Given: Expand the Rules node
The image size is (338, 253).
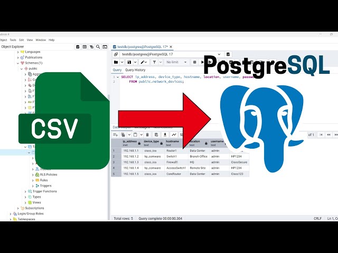Looking at the screenshot, I should tap(33, 180).
